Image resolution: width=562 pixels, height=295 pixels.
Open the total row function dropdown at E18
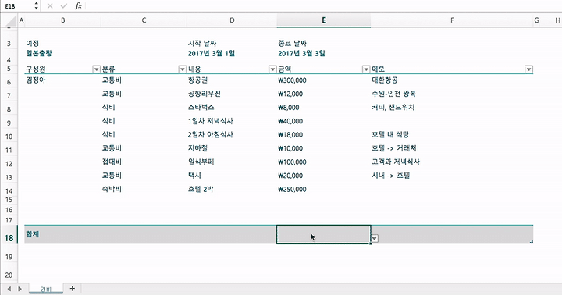[375, 238]
